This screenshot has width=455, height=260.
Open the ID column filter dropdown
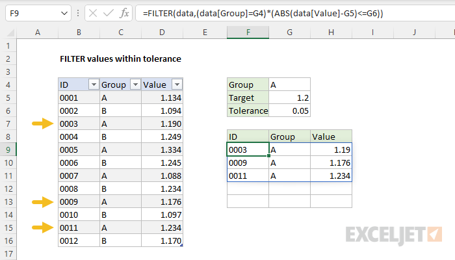click(94, 84)
